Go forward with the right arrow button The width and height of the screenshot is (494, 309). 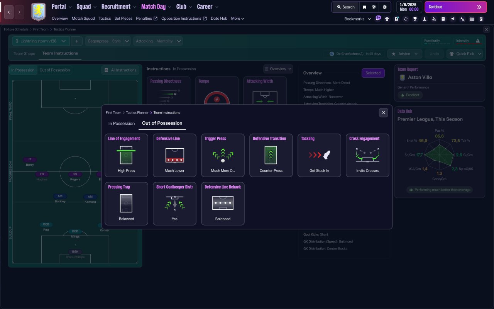pyautogui.click(x=19, y=12)
